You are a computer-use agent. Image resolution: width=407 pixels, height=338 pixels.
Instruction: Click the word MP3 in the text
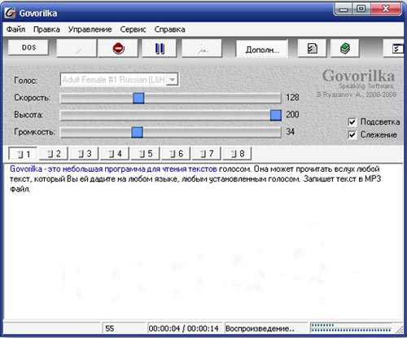tap(373, 179)
